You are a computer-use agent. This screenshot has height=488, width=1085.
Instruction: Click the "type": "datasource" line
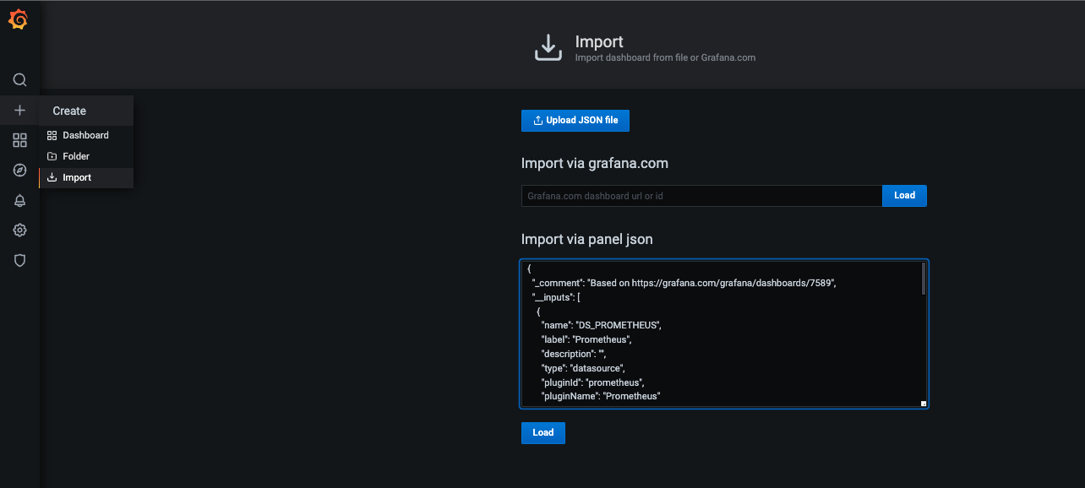tap(583, 368)
